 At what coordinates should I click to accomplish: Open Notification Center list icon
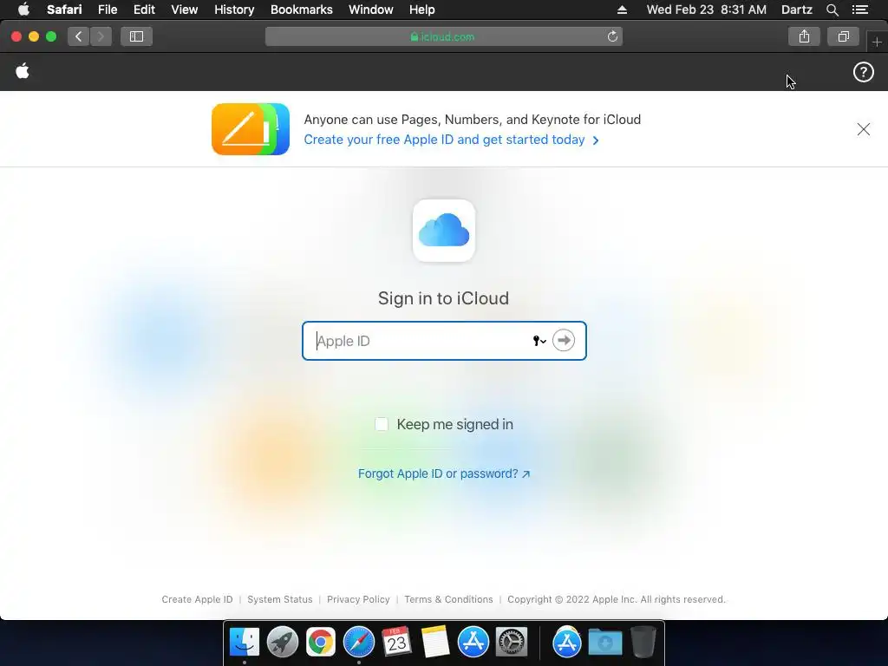pos(860,10)
